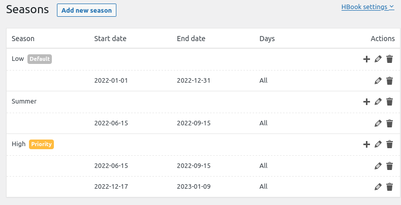Screen dimensions: 401x205
Task: Click the Default badge on Low season
Action: click(x=40, y=59)
